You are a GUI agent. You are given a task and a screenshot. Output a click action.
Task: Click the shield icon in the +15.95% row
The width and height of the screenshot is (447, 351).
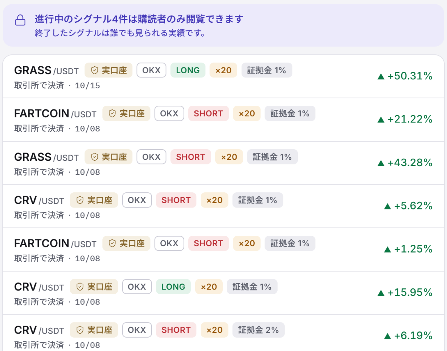click(80, 287)
